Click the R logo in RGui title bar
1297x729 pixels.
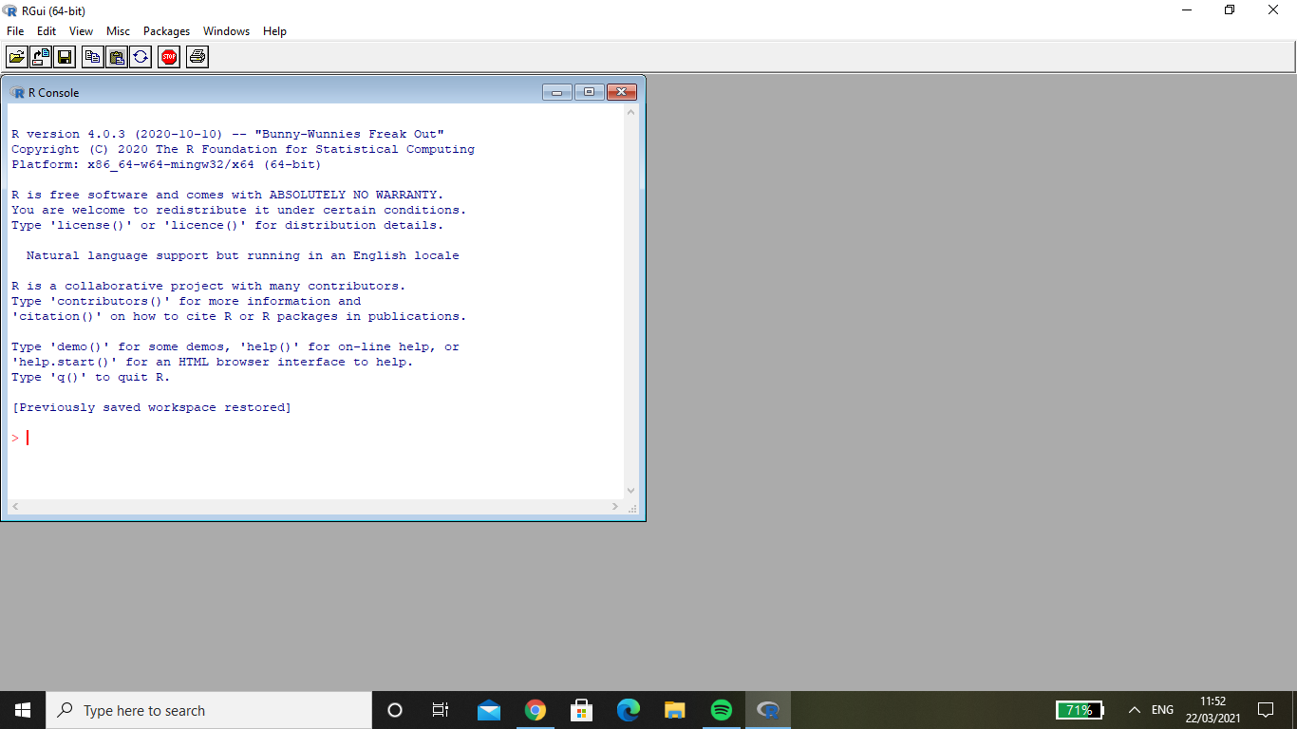click(10, 10)
